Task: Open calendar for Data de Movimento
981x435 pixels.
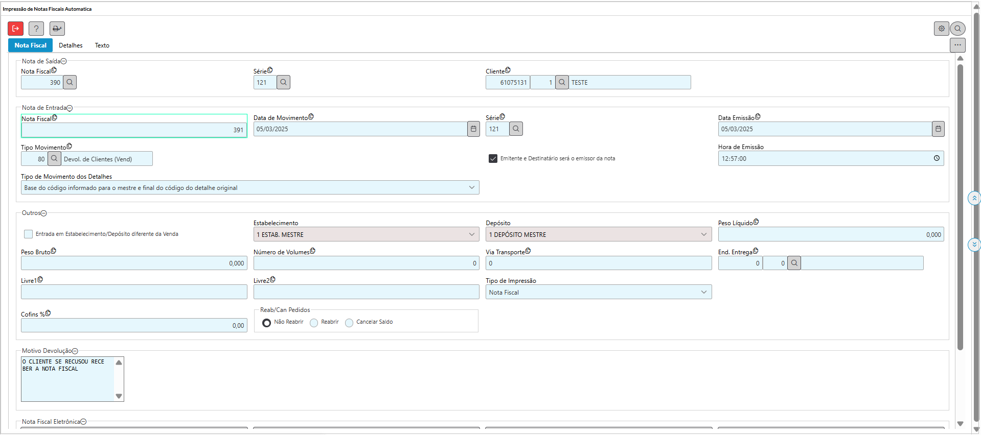Action: click(x=473, y=129)
